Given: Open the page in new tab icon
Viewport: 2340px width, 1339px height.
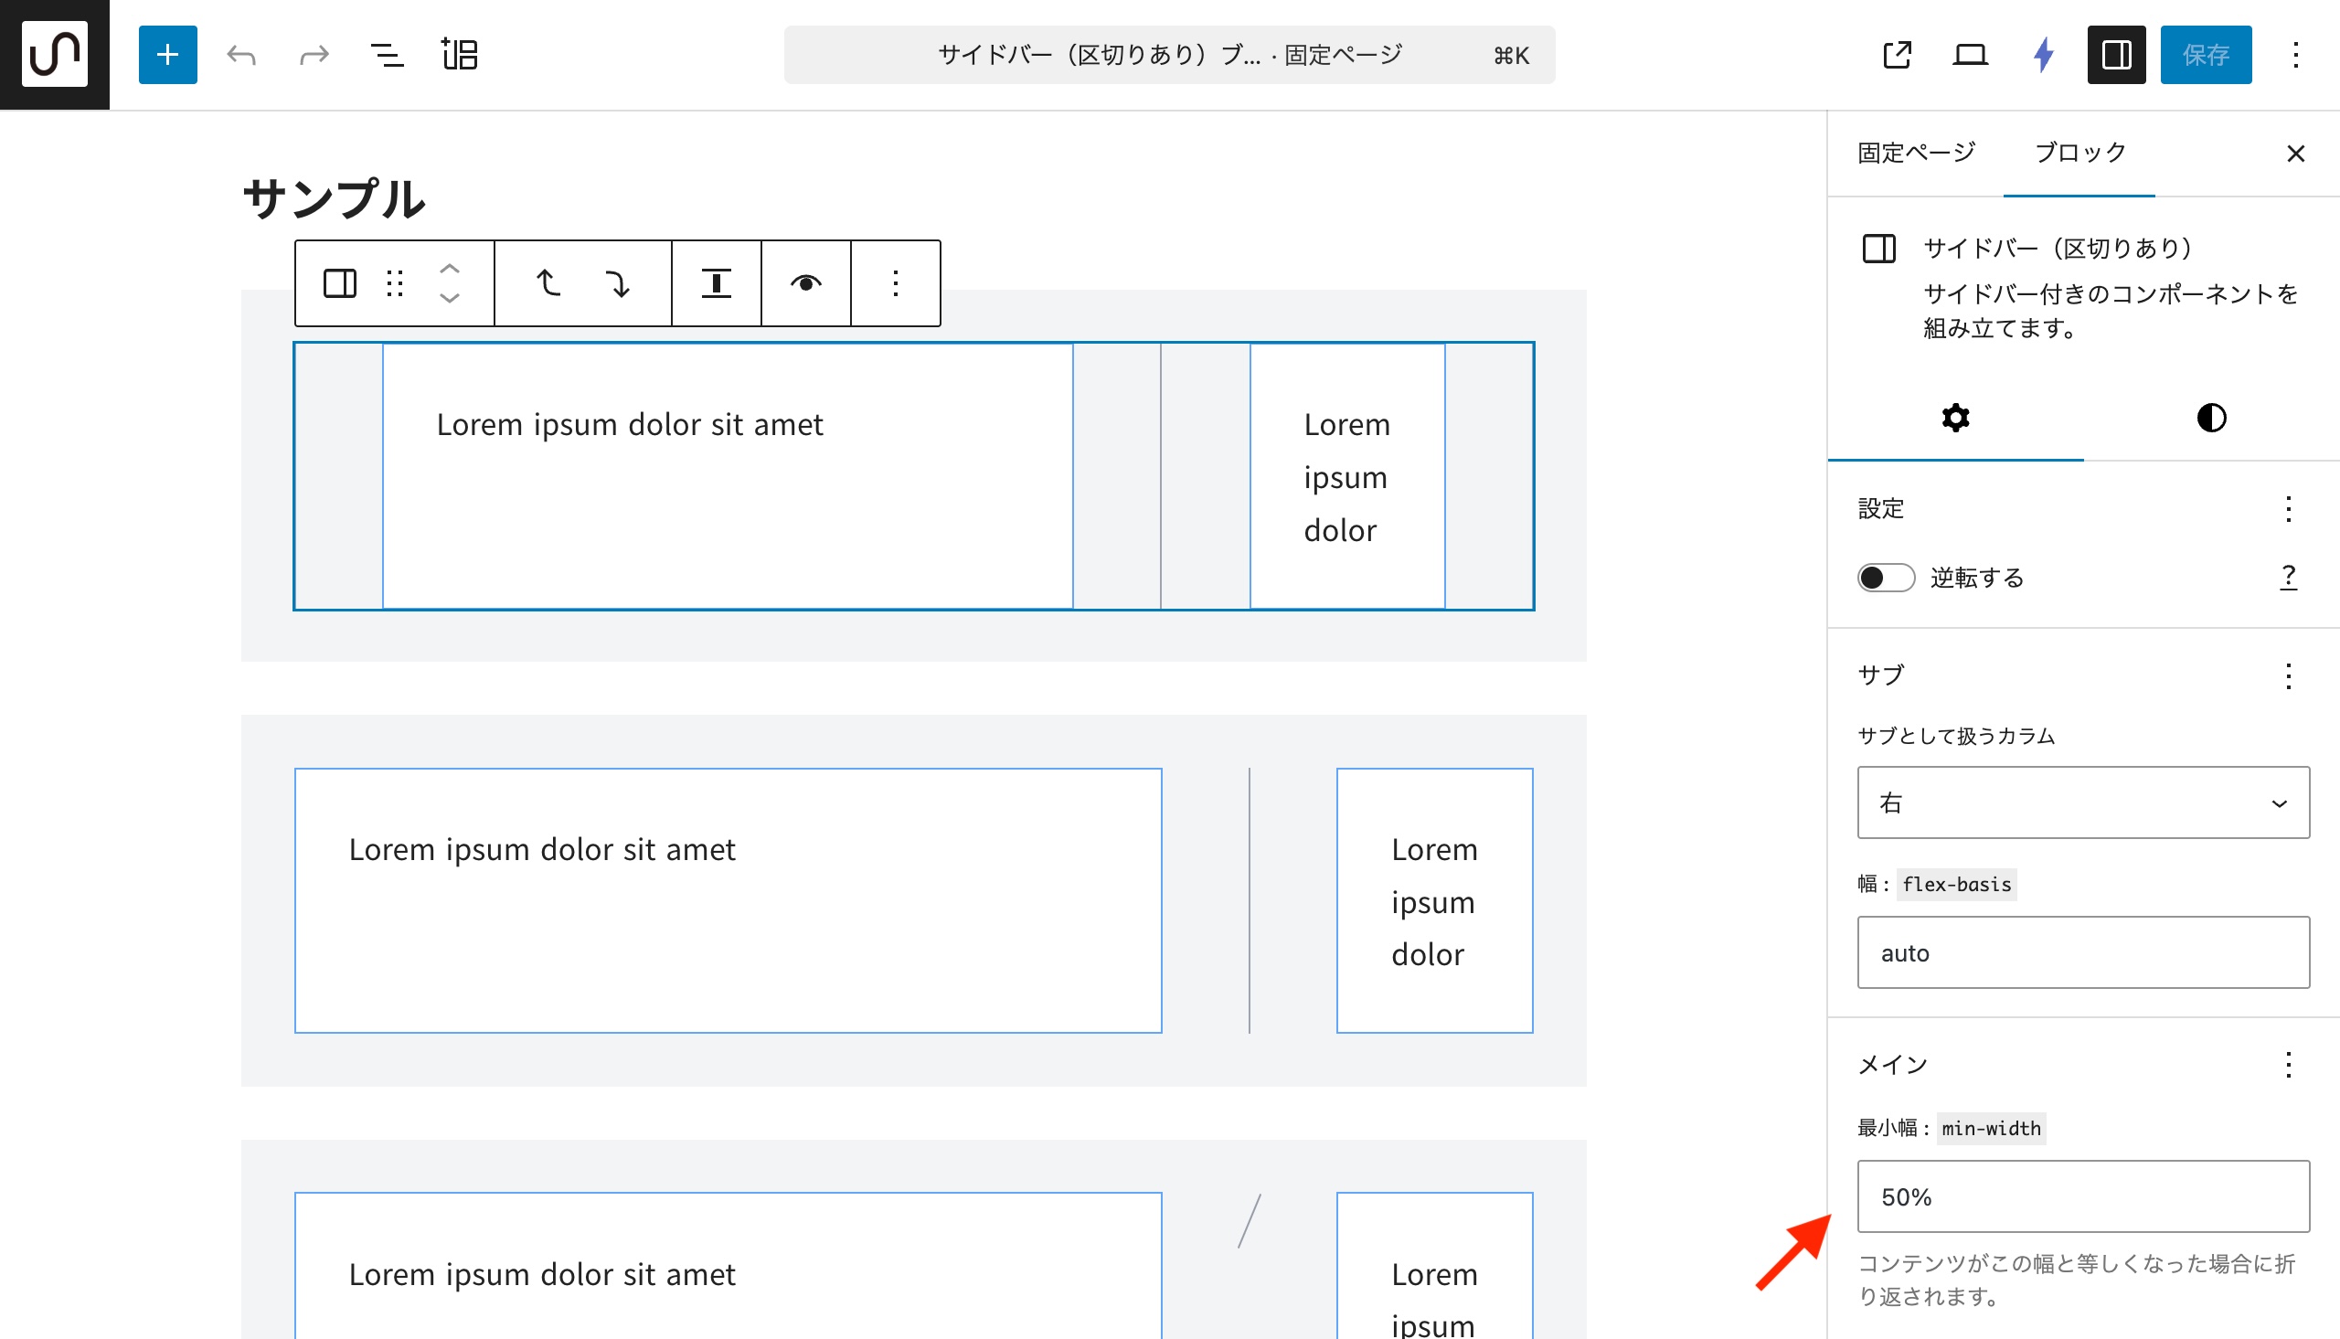Looking at the screenshot, I should point(1897,55).
